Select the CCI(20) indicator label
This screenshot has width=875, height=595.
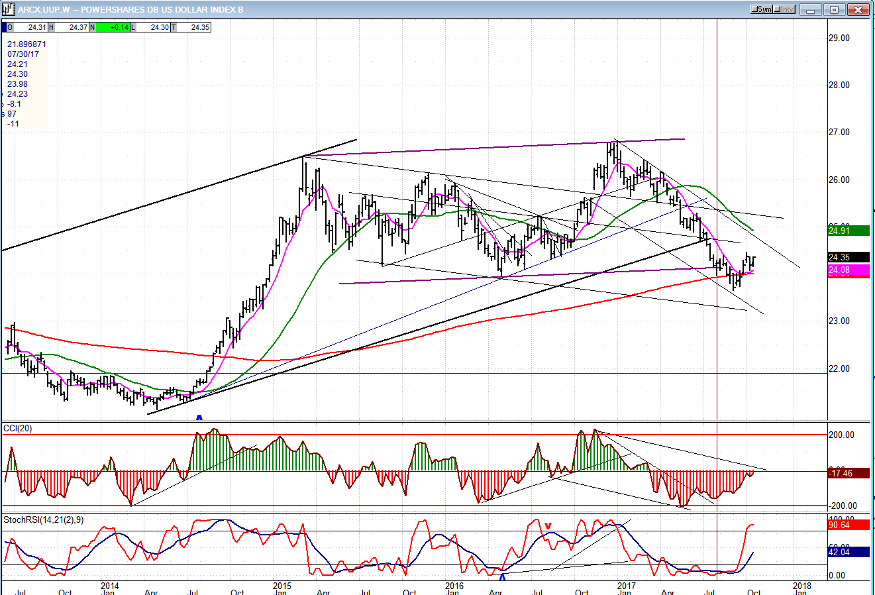18,429
